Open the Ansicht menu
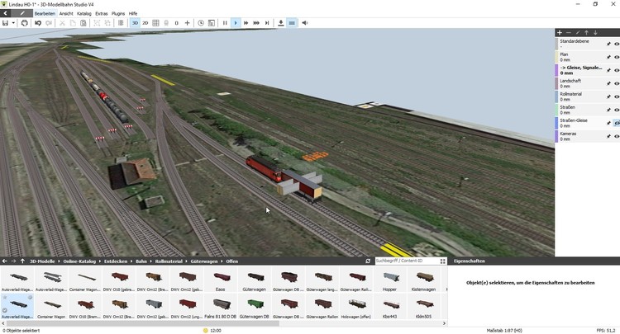The image size is (620, 334). pos(66,13)
